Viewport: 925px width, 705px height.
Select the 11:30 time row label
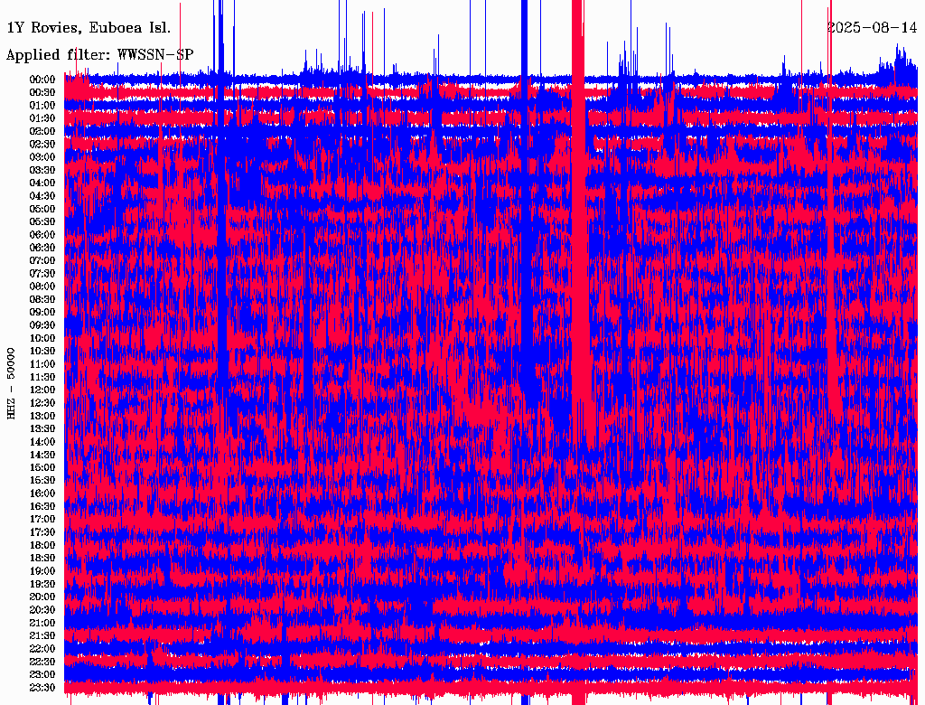click(42, 377)
